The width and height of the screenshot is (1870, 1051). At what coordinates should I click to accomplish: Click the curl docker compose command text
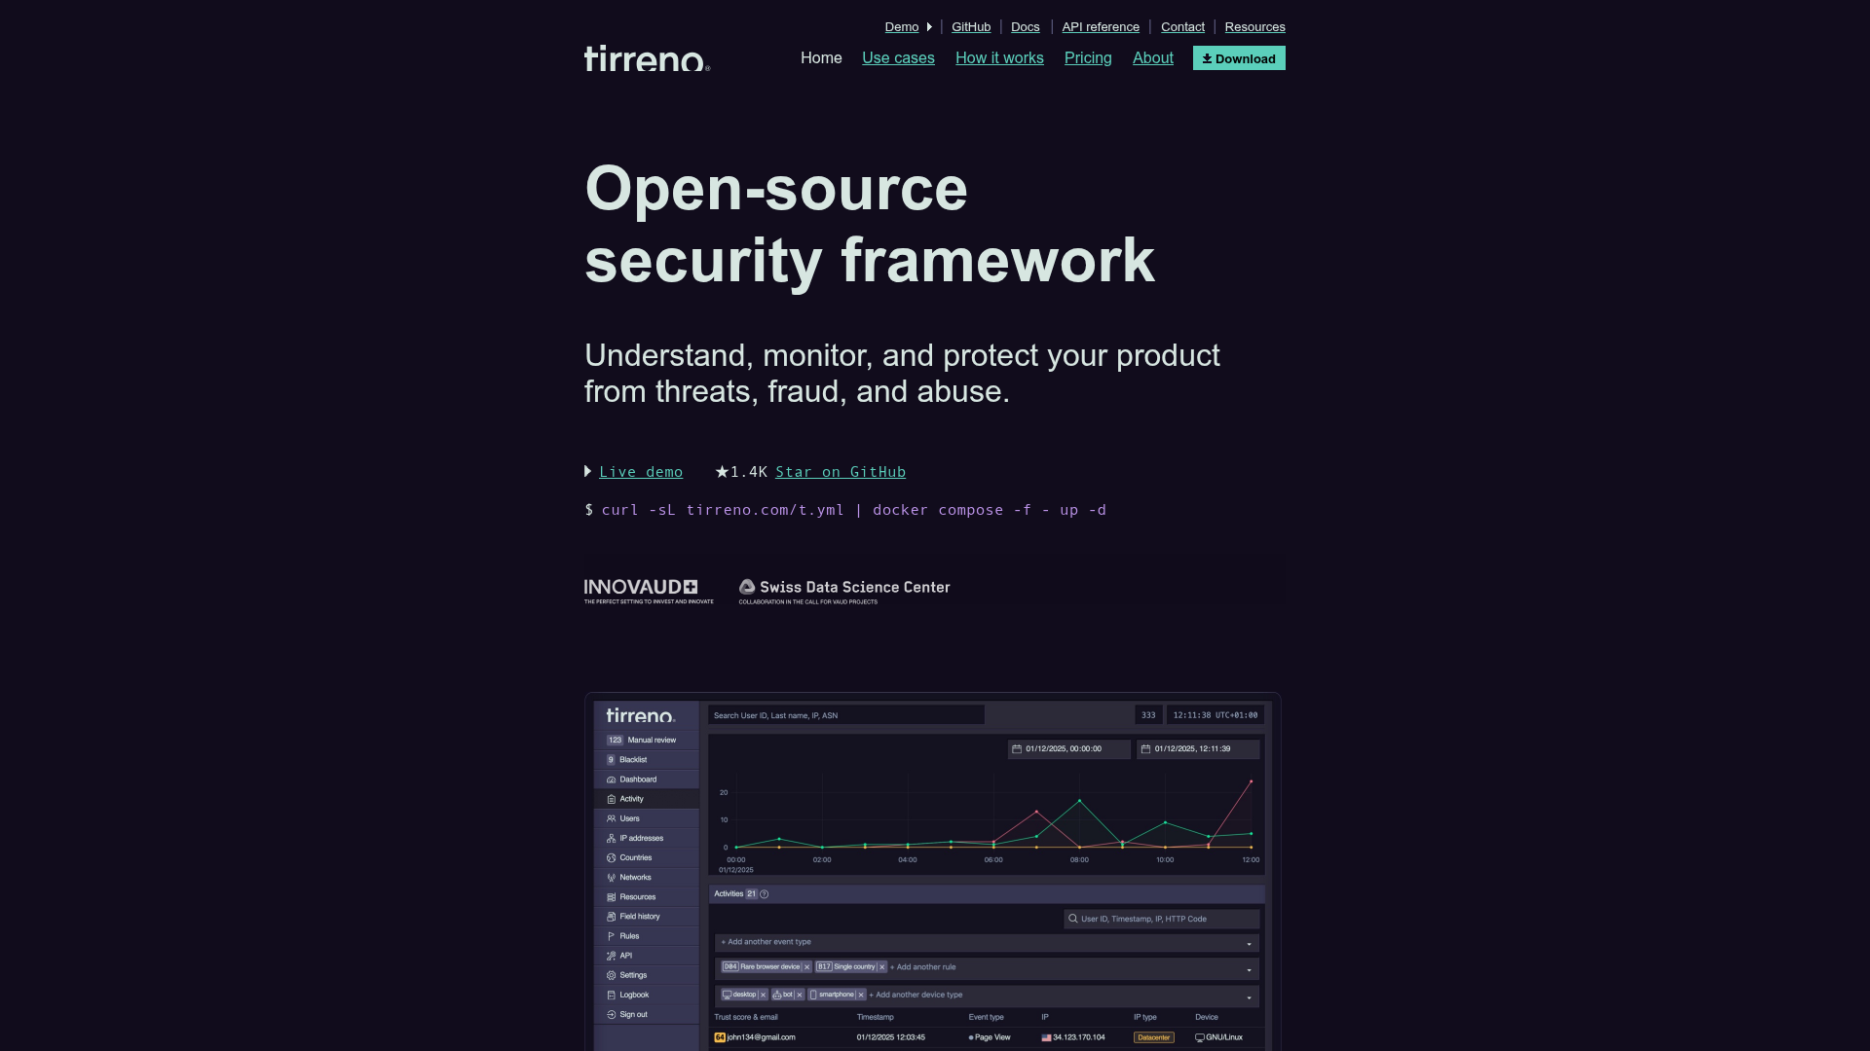click(853, 510)
